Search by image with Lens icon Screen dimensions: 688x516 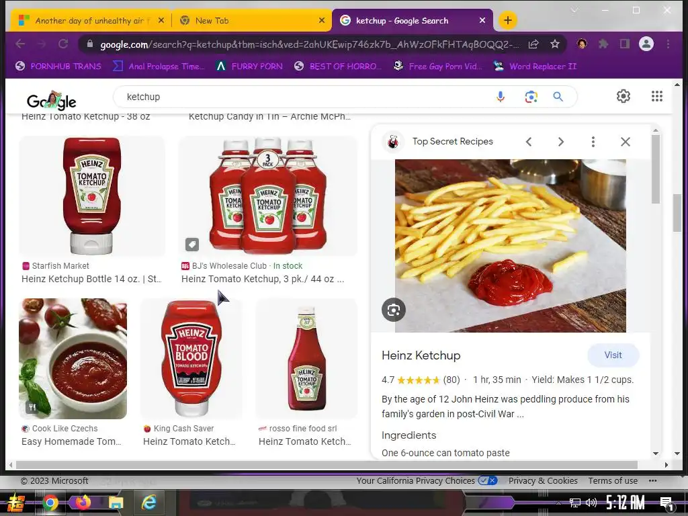531,97
